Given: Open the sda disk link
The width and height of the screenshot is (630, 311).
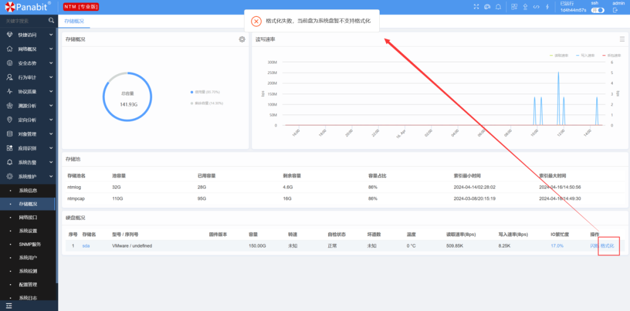Looking at the screenshot, I should point(86,246).
